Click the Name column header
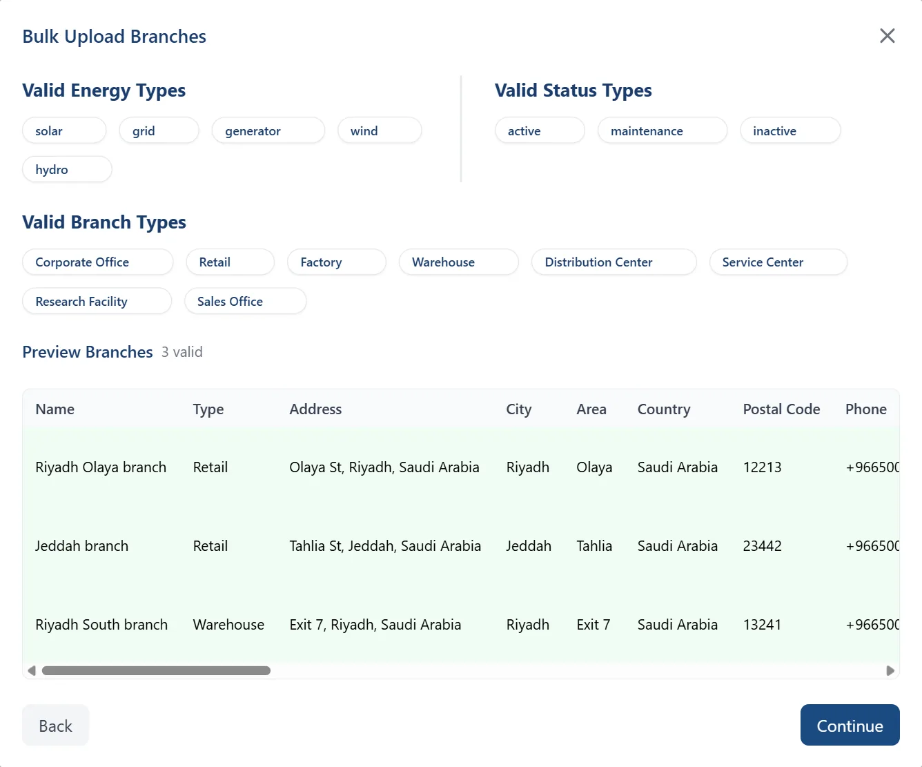 [x=55, y=409]
